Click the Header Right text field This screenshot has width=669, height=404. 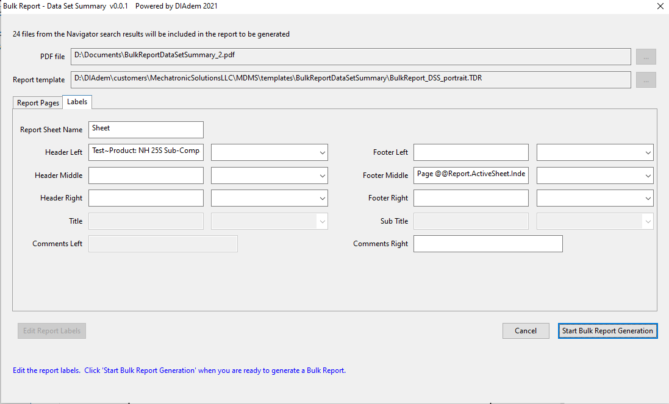tap(146, 198)
